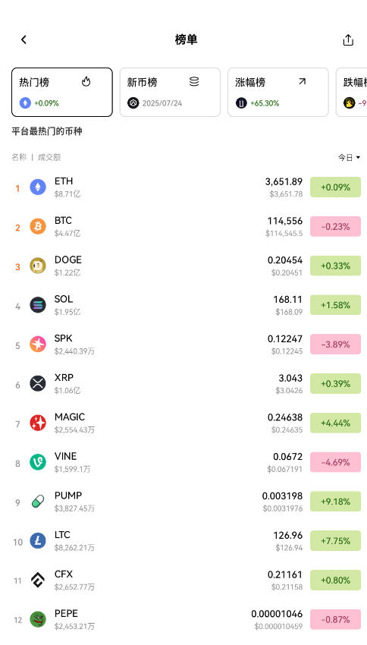Image resolution: width=367 pixels, height=645 pixels.
Task: Toggle ETH +0.09% change badge
Action: (335, 187)
